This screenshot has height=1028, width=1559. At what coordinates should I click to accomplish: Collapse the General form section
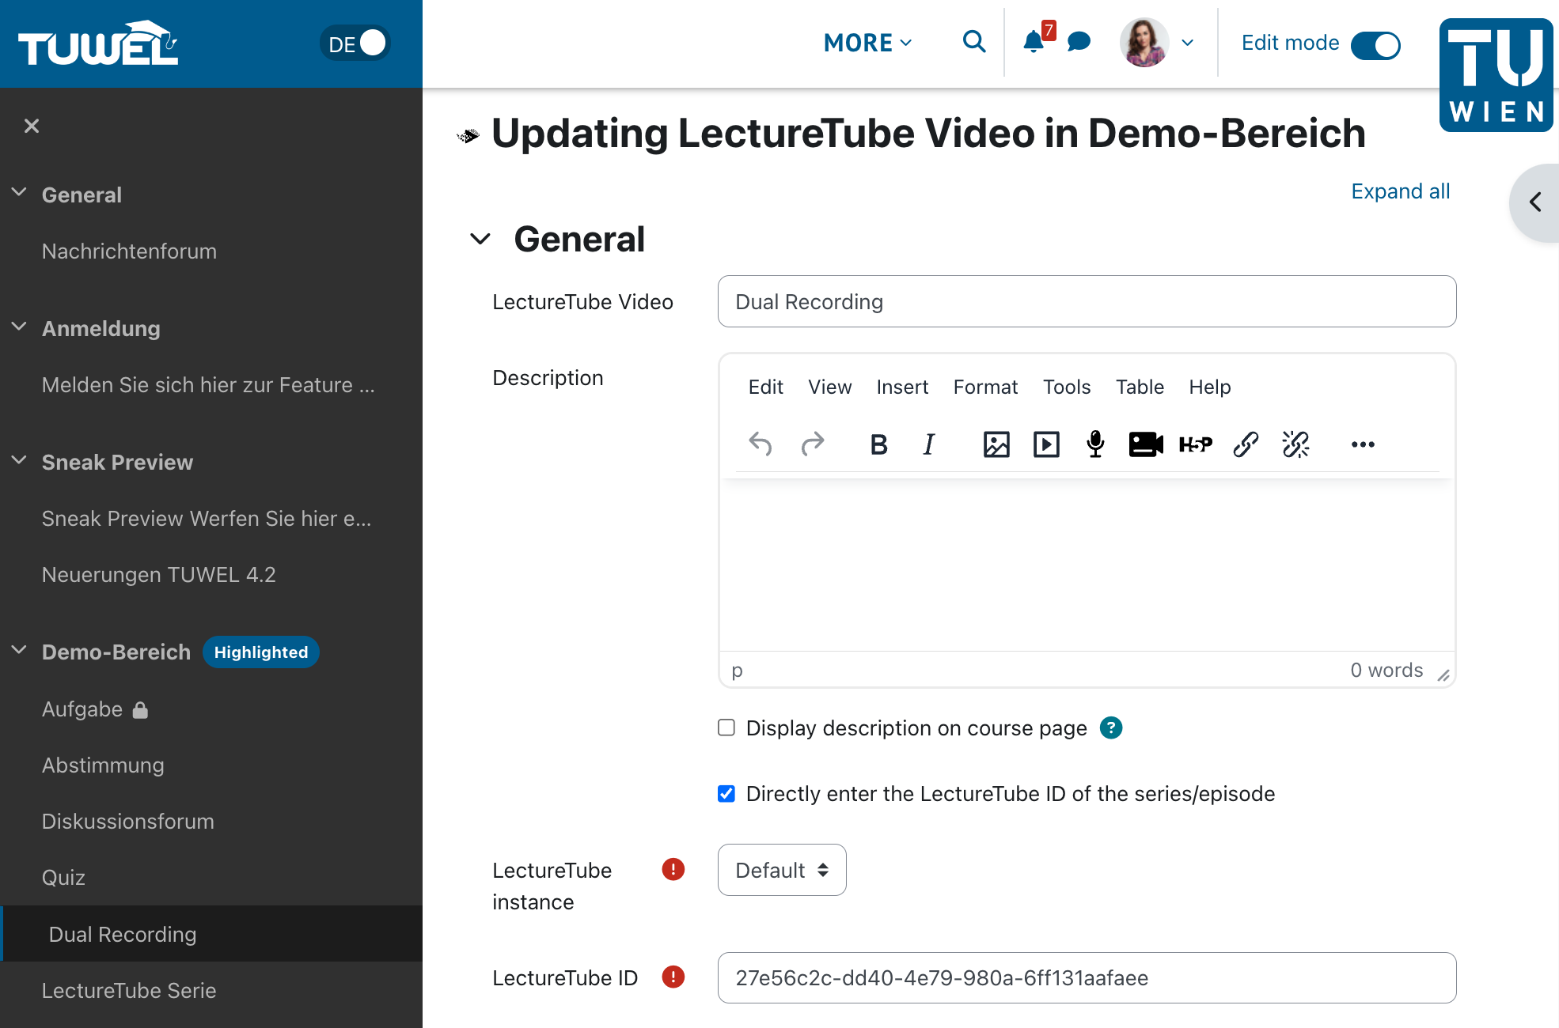pyautogui.click(x=480, y=239)
